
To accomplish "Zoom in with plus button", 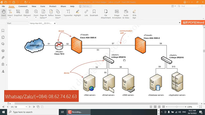I will click(186, 107).
